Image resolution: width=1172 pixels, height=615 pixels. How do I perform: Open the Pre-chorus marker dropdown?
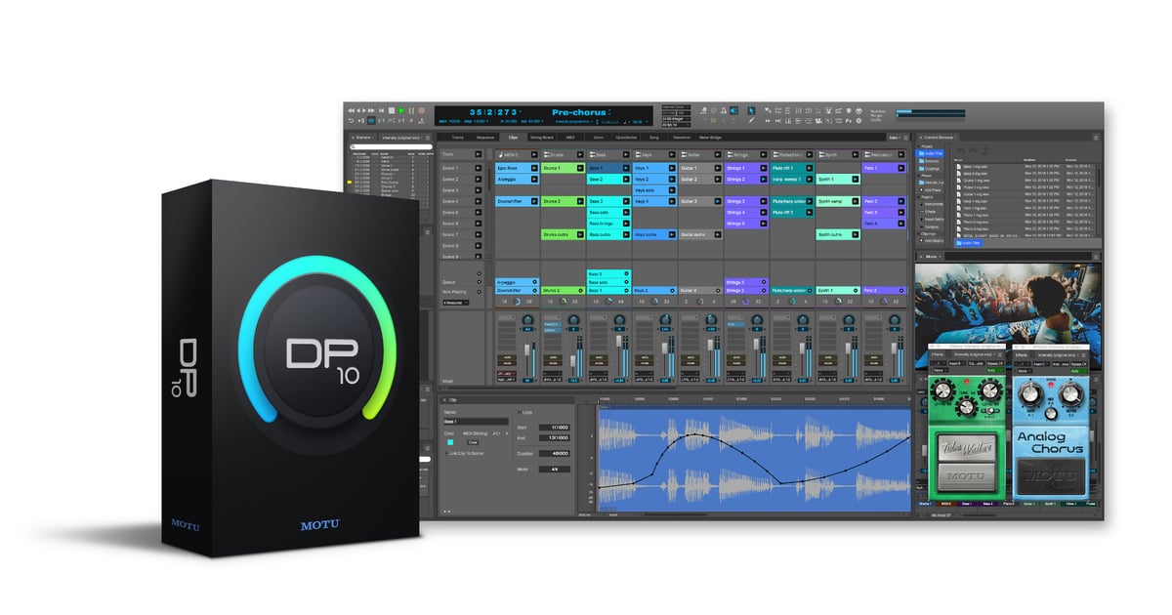(x=608, y=112)
